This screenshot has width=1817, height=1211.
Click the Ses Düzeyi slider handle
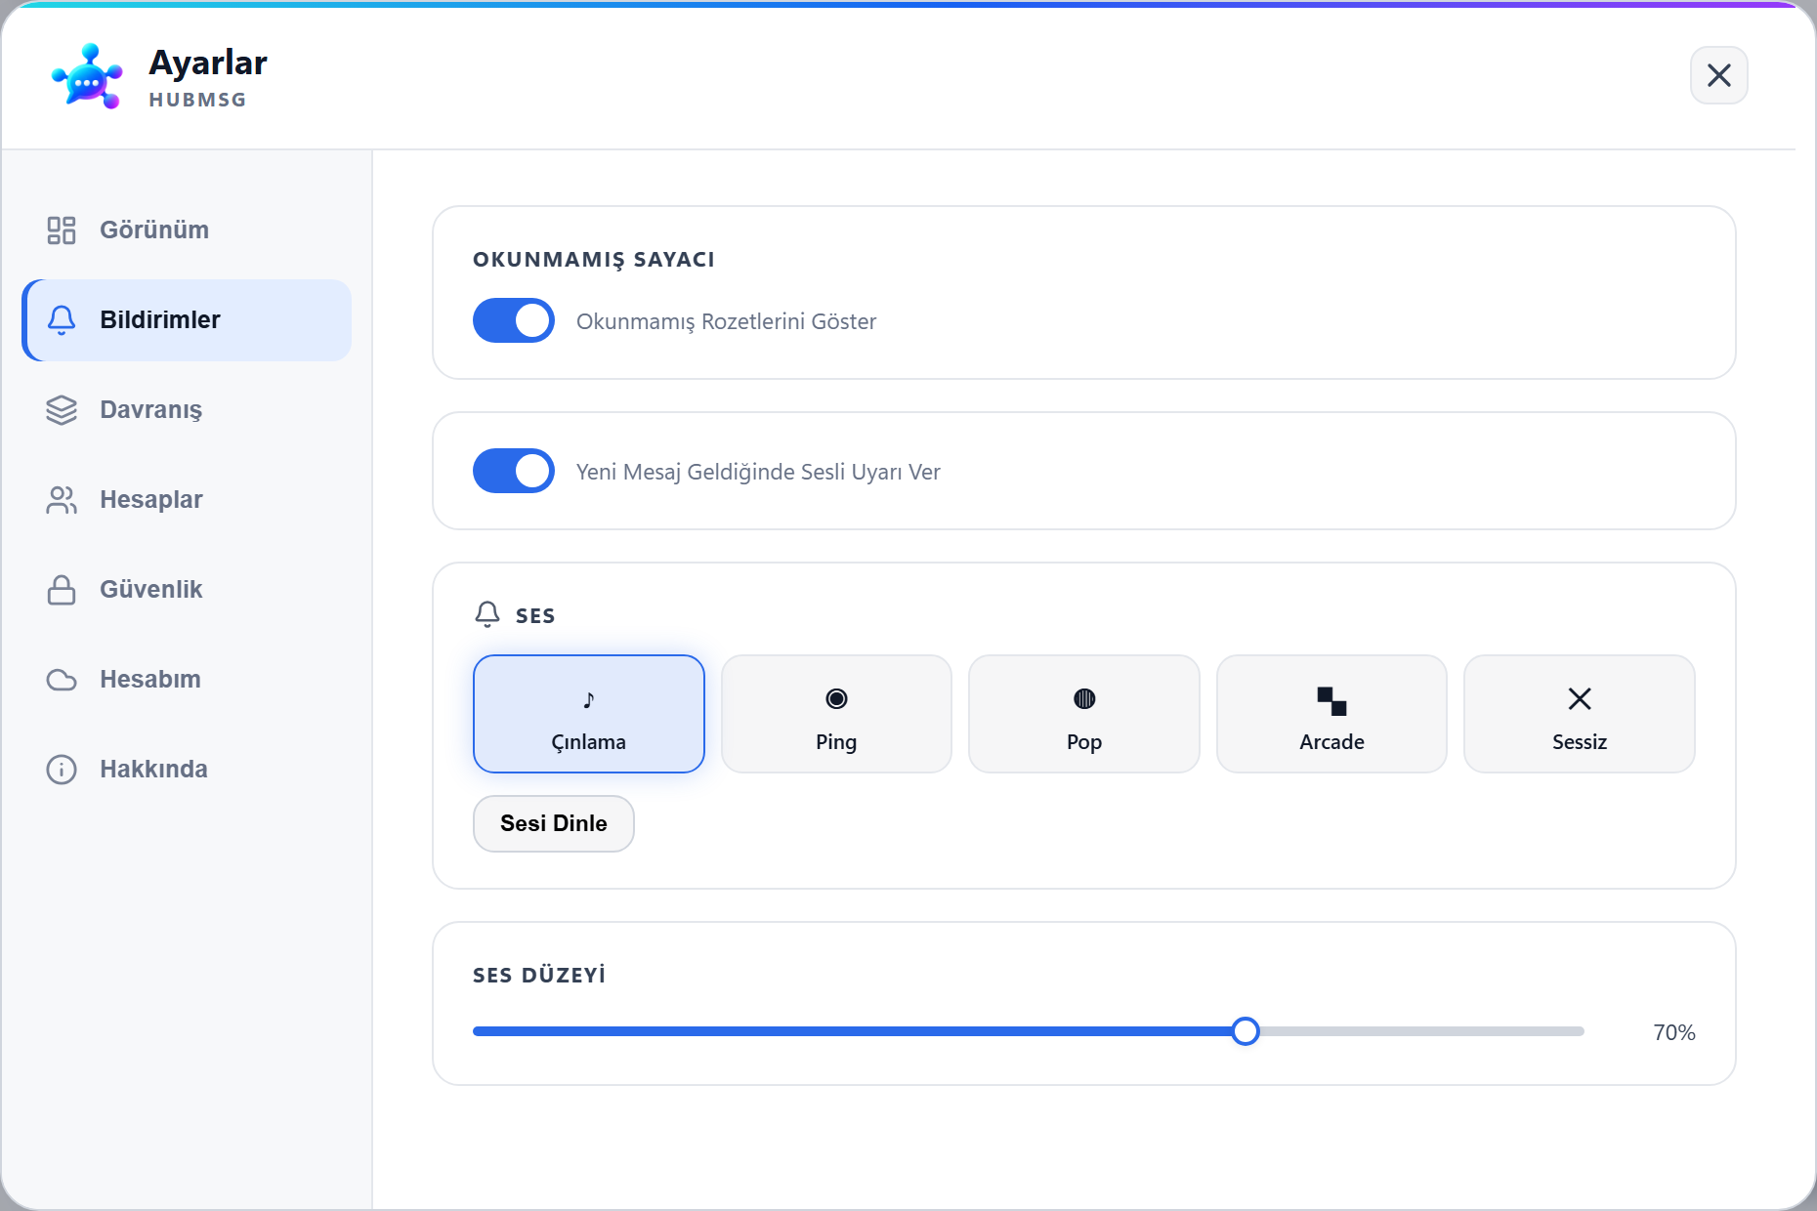[1246, 1031]
